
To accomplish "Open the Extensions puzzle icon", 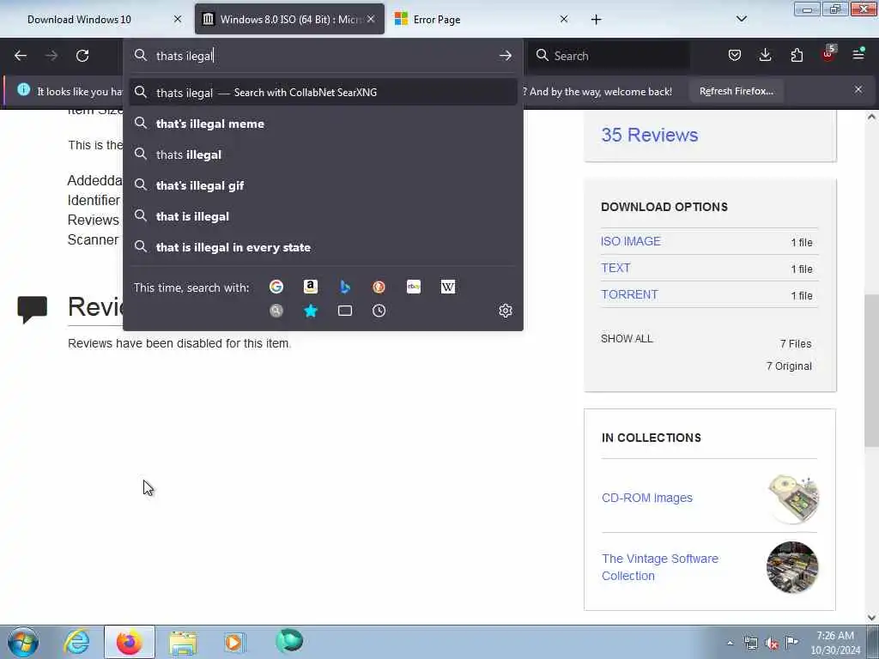I will click(797, 56).
